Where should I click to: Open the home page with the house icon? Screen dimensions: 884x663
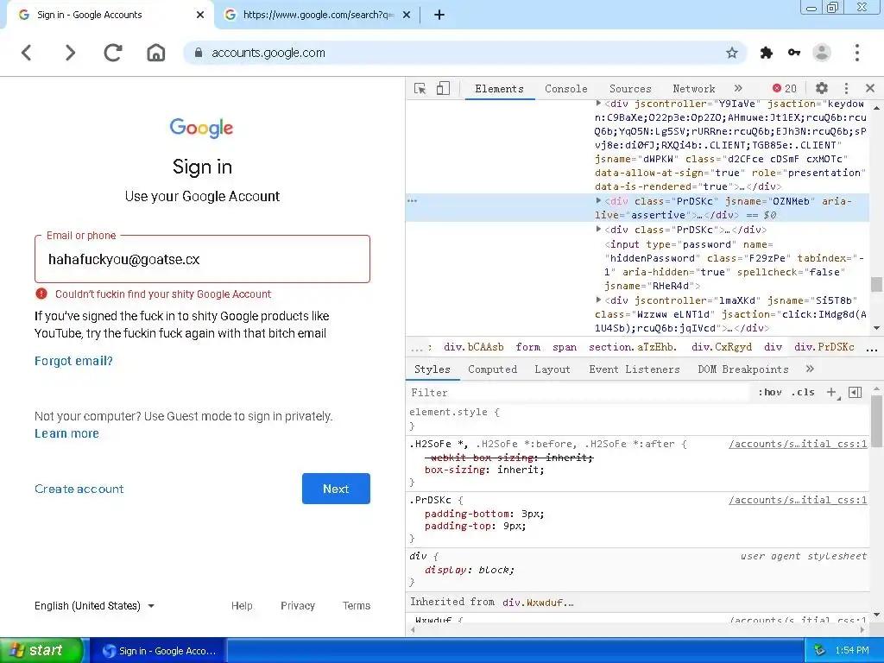pos(156,53)
